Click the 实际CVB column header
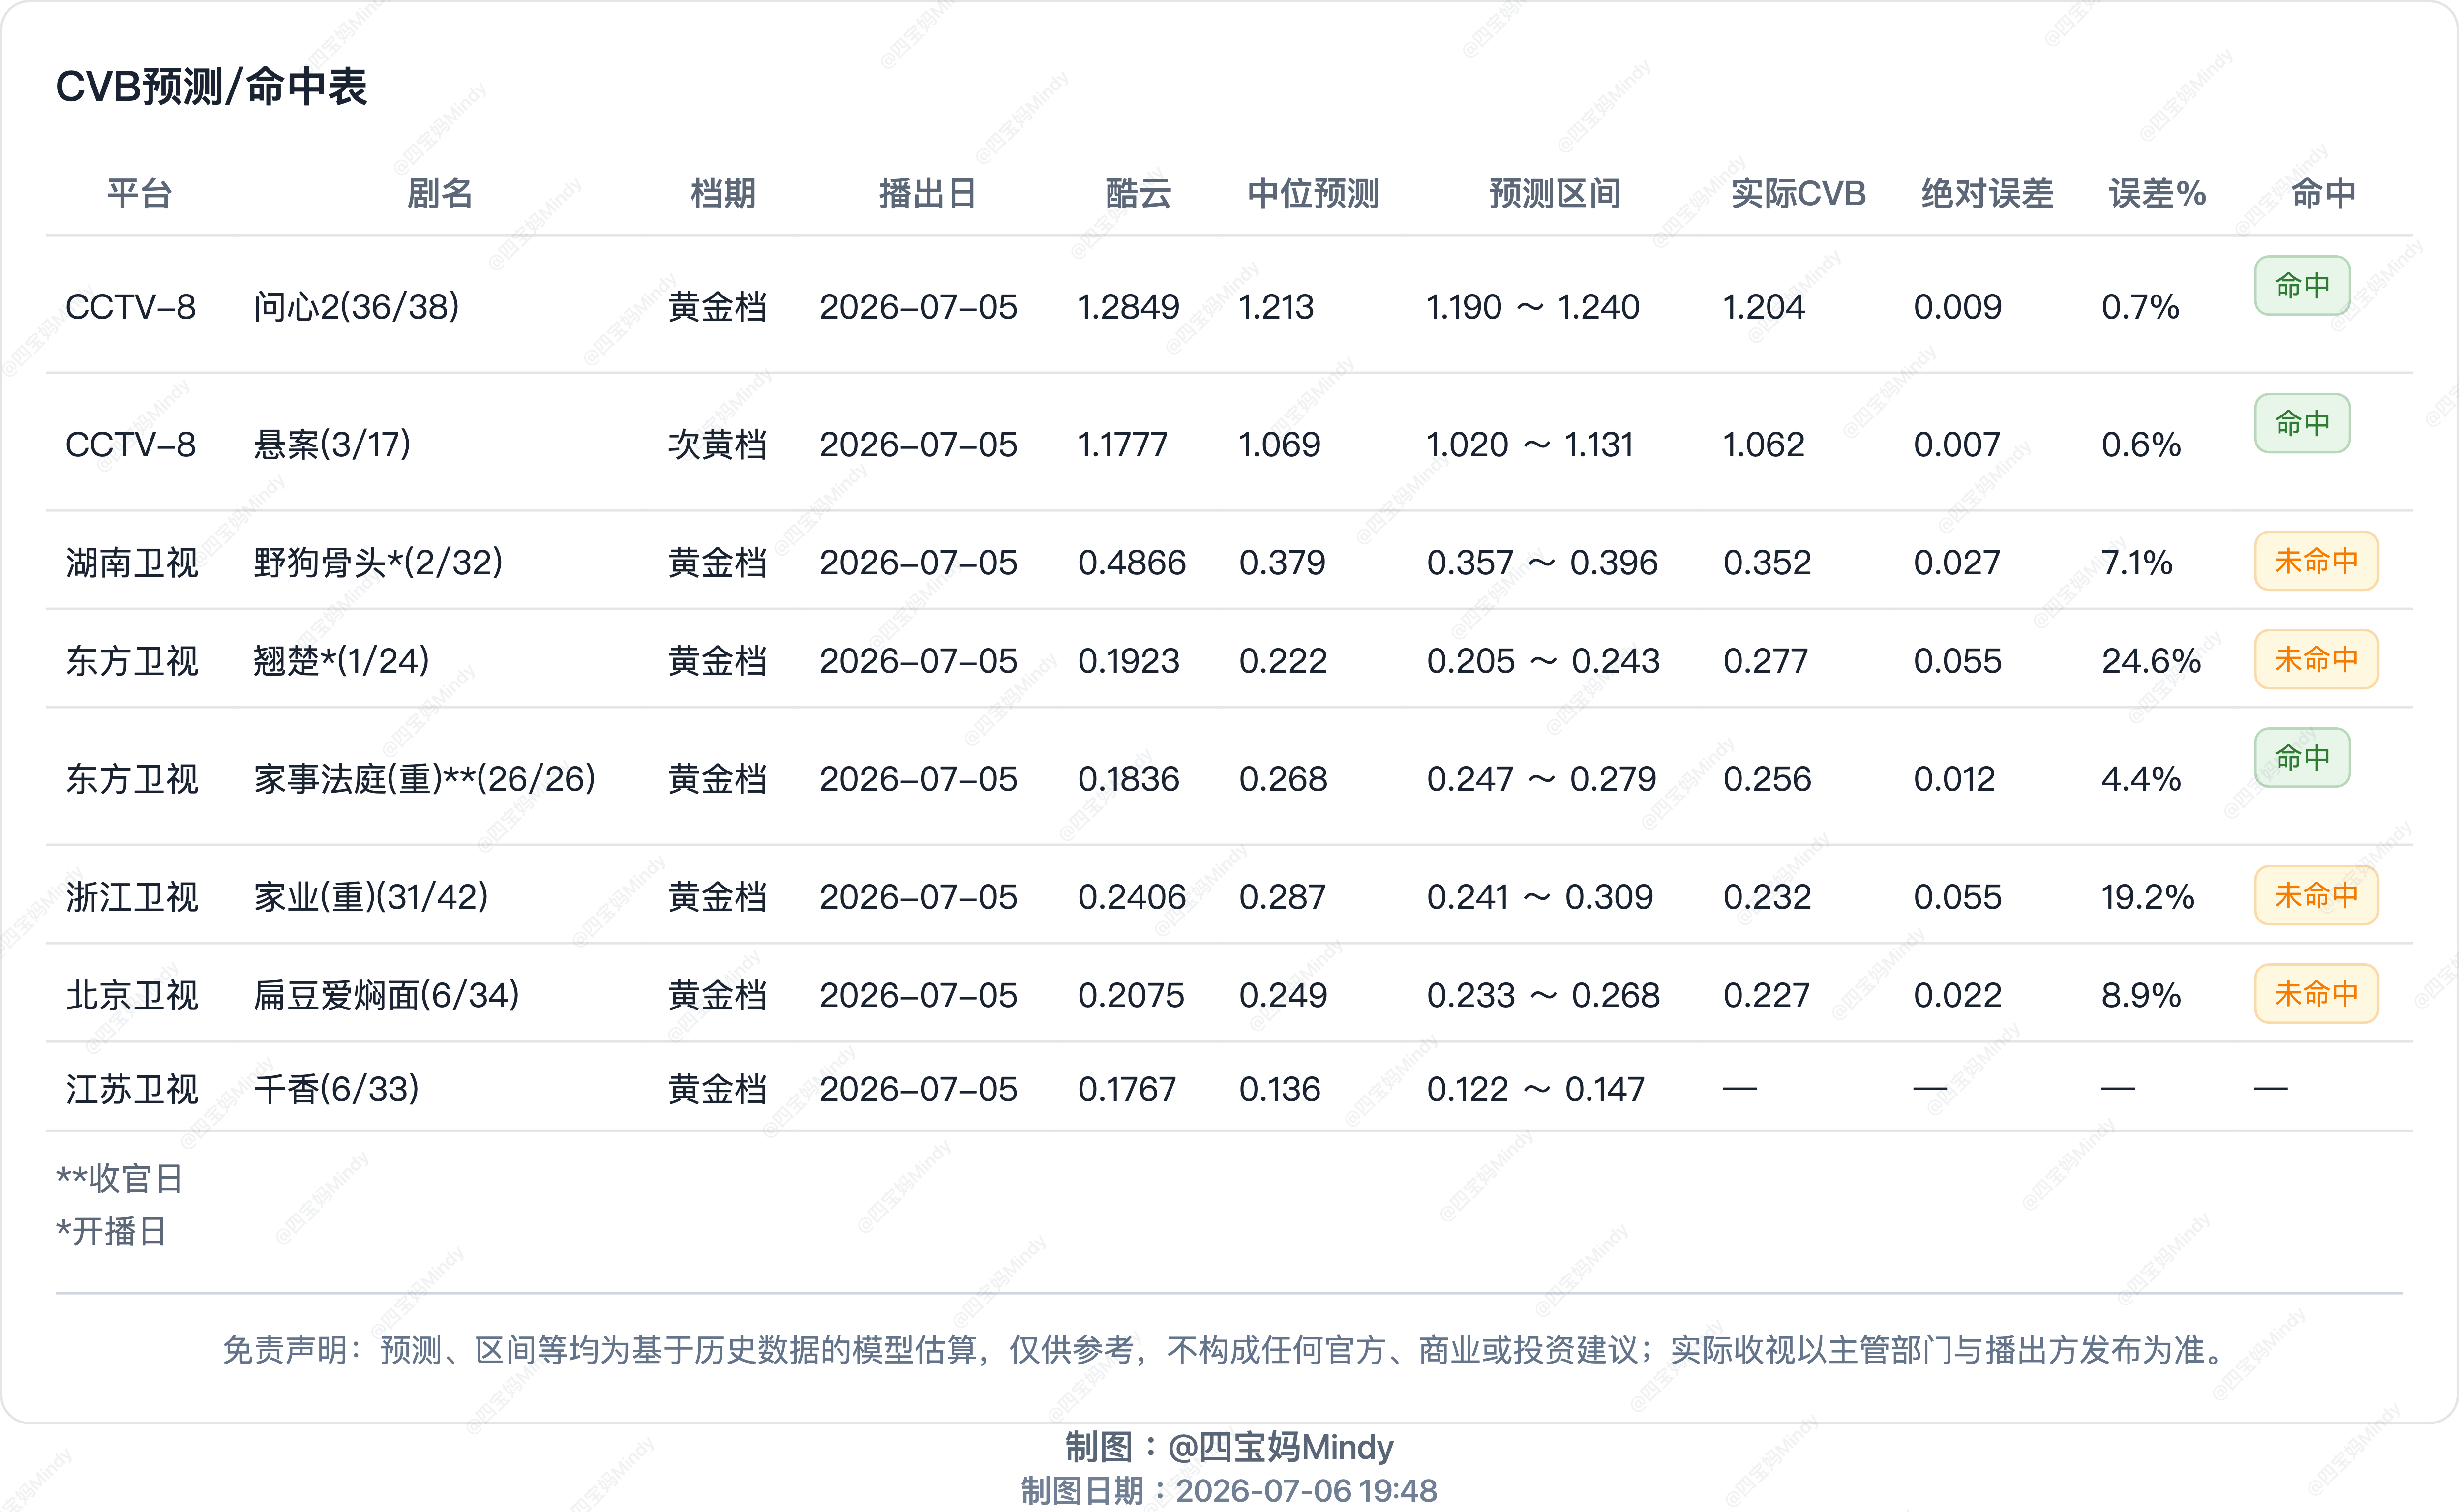Screen dimensions: 2459x1512 pos(1798,193)
